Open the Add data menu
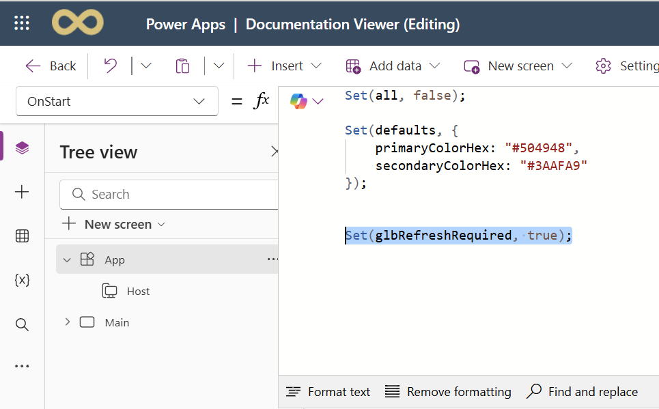659x409 pixels. pos(393,66)
